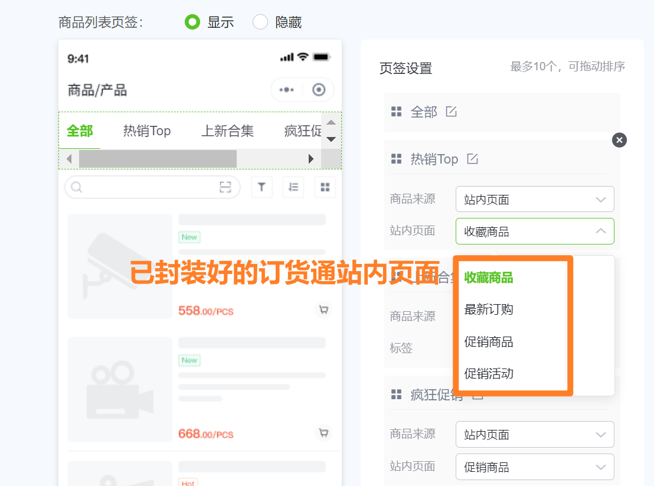Remove the 热销Top tab with close icon
This screenshot has width=654, height=486.
(x=619, y=140)
